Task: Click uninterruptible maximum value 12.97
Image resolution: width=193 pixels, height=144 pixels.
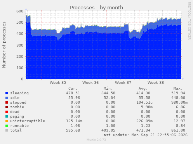Action: [179, 121]
